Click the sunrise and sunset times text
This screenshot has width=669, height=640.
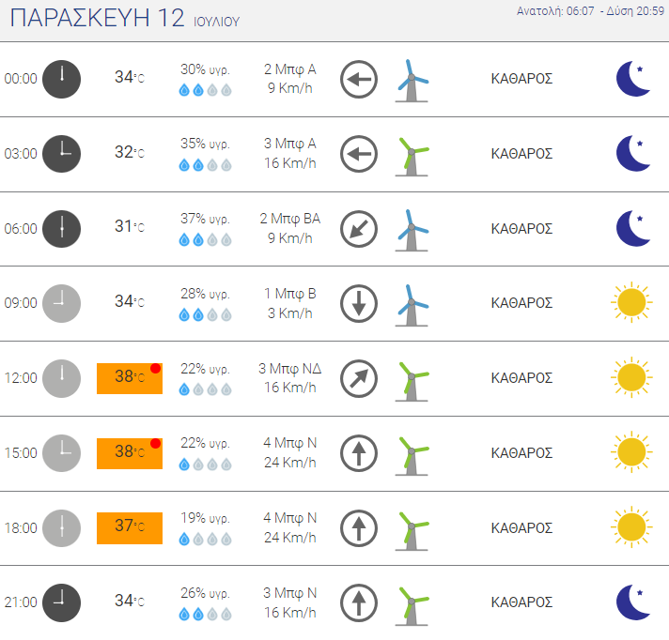pyautogui.click(x=590, y=11)
